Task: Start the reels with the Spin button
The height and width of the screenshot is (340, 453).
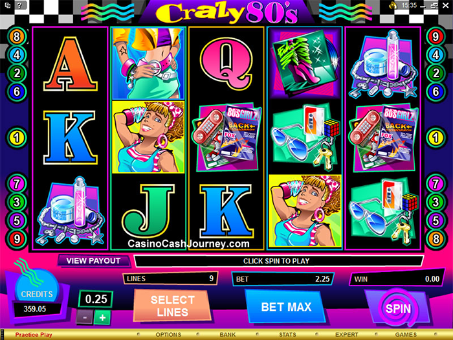Action: pos(398,308)
